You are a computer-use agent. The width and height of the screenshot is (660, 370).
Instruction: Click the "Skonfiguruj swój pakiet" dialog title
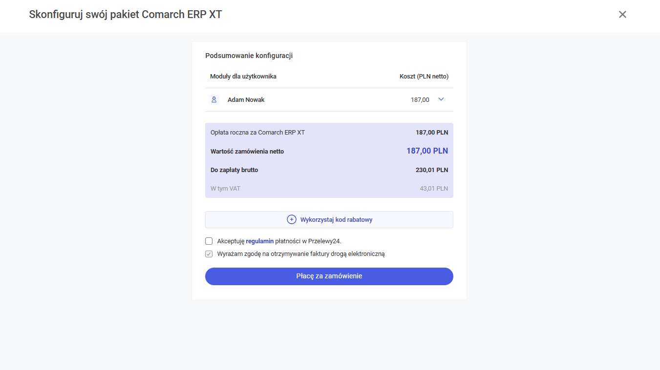coord(126,15)
